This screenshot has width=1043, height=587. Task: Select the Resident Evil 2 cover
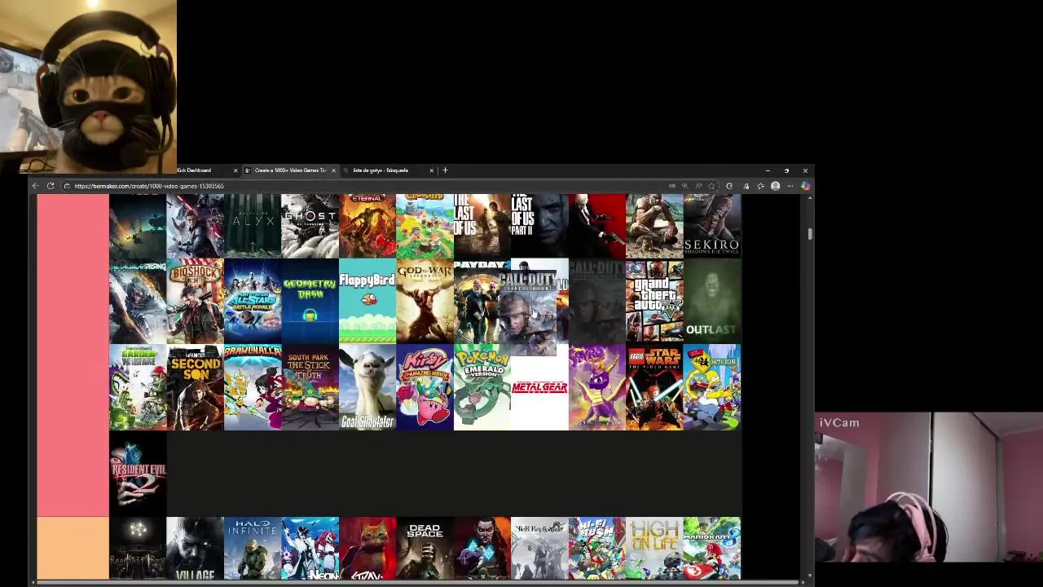pos(138,473)
